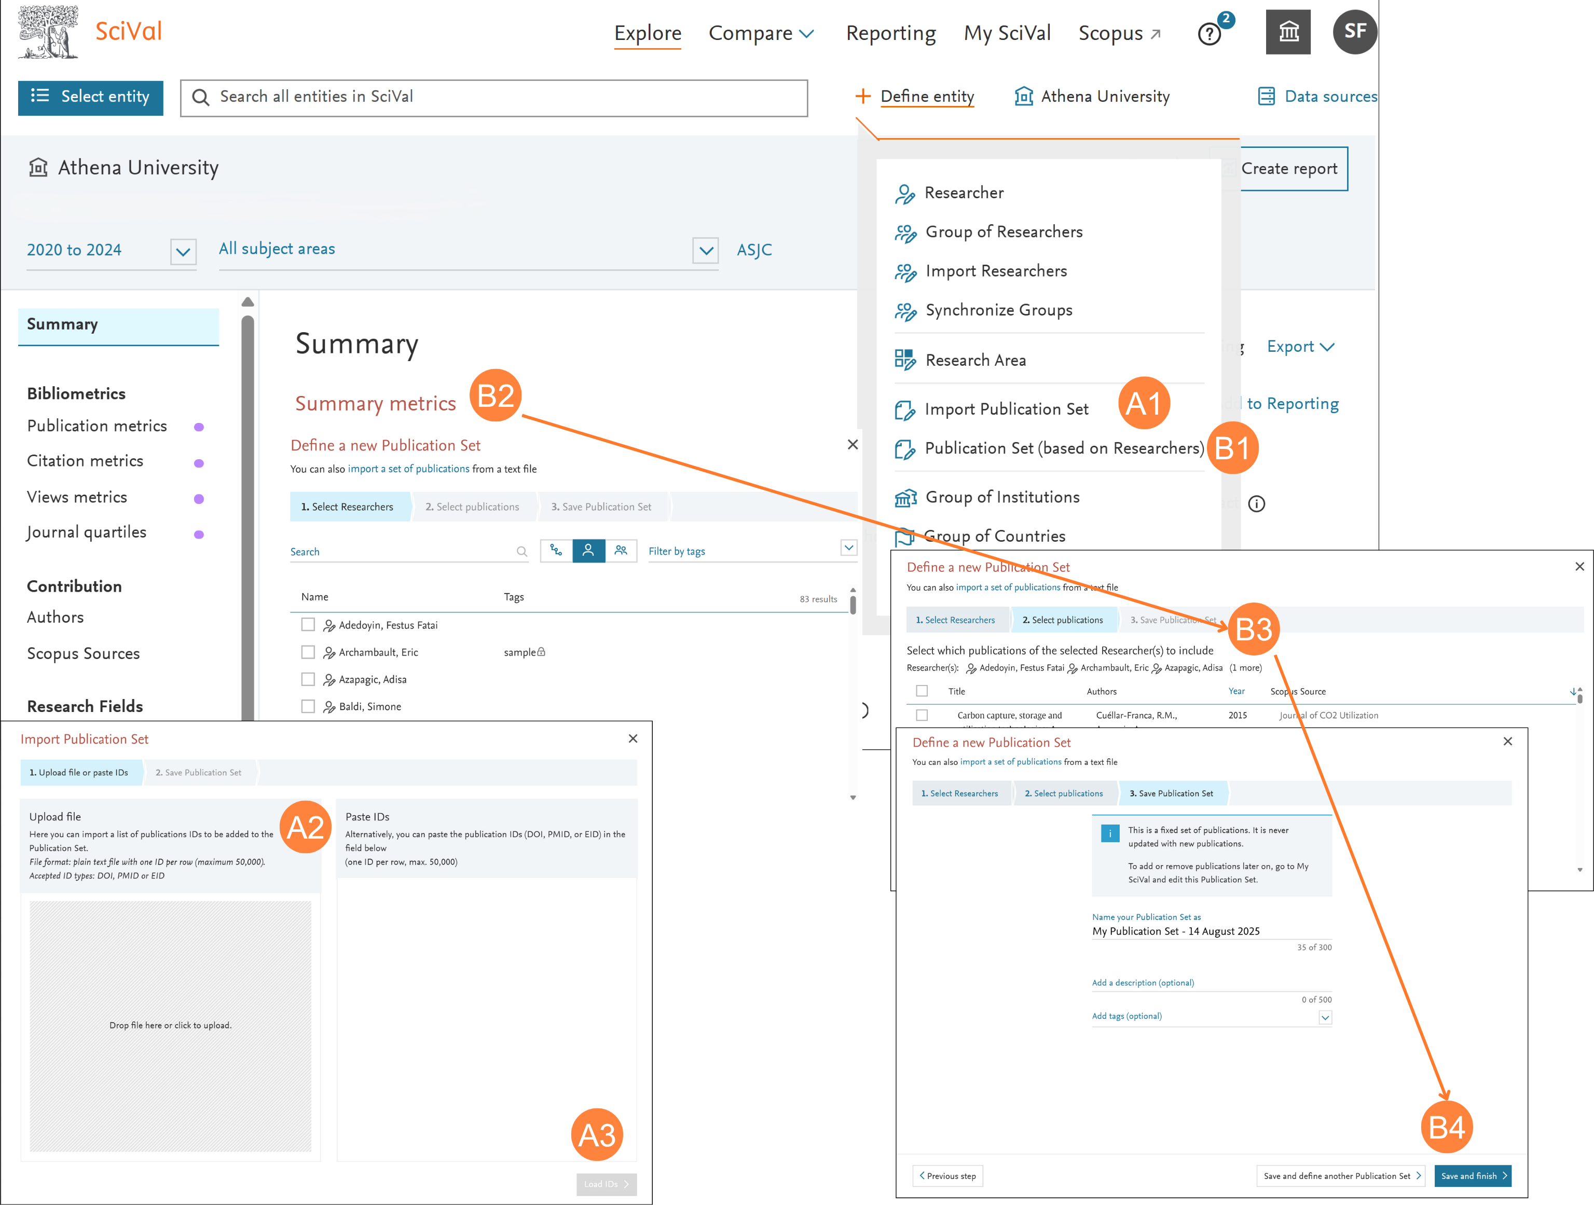
Task: Close the Define a new Publication Set panel in Summary
Action: click(x=853, y=445)
